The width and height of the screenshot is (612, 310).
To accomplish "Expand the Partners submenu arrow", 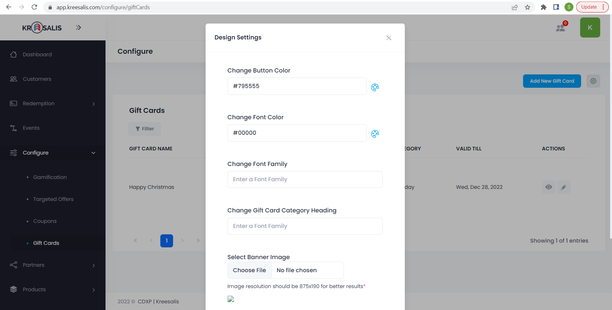I will [93, 265].
